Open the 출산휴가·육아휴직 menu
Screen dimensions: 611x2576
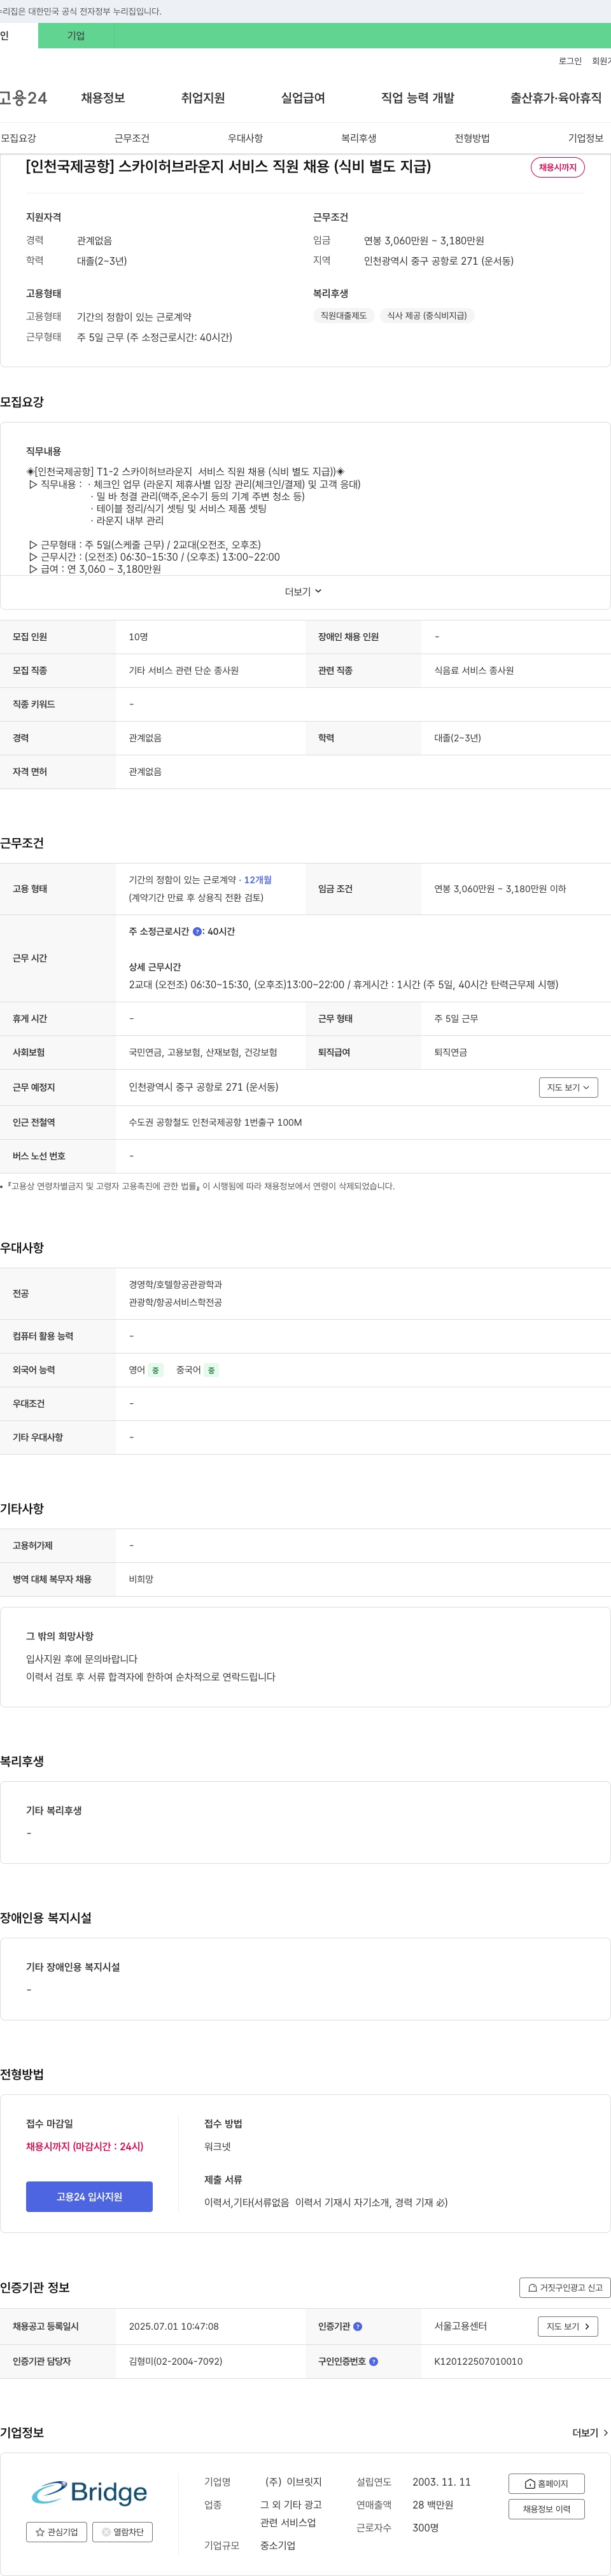point(556,98)
